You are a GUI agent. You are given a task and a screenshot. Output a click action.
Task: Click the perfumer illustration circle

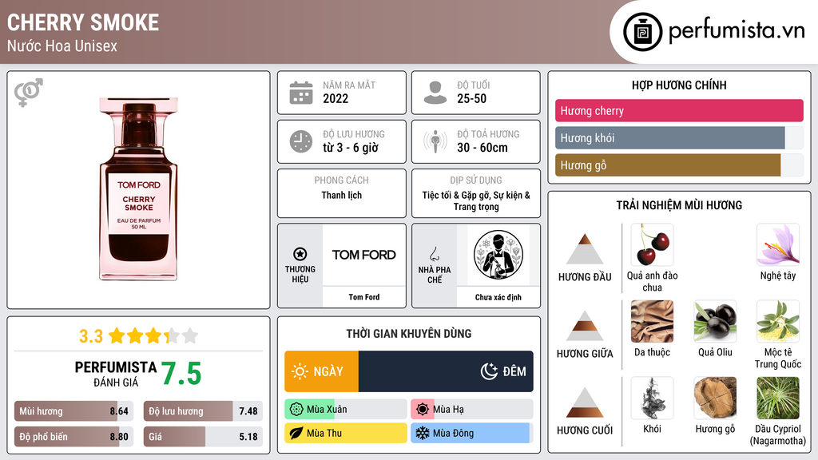pos(498,255)
